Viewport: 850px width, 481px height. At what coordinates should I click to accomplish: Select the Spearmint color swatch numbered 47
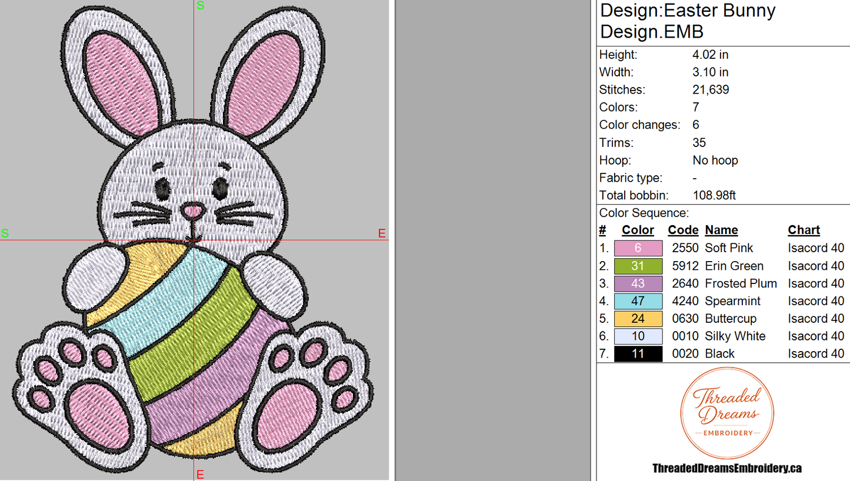[x=638, y=301]
